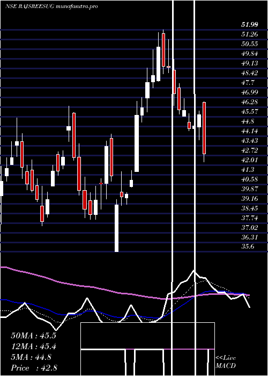Viewport: 268px width, 376px height.
Task: Click the 51.26 price axis label
Action: pyautogui.click(x=250, y=34)
